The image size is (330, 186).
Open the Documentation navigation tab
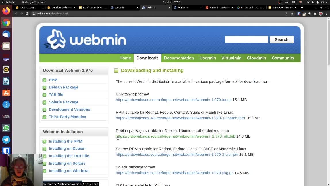coord(179,58)
